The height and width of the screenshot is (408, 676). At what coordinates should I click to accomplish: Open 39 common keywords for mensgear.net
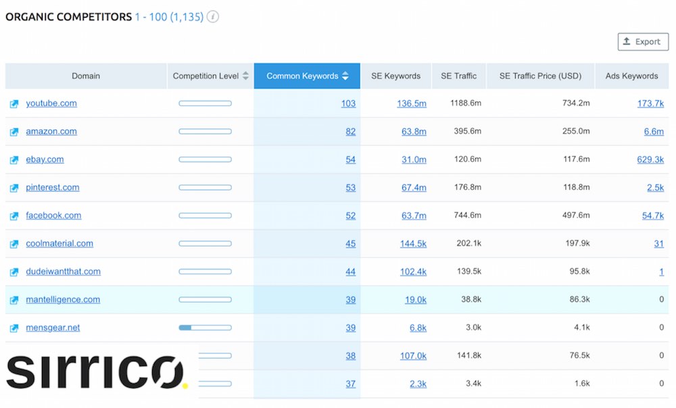[x=350, y=328]
